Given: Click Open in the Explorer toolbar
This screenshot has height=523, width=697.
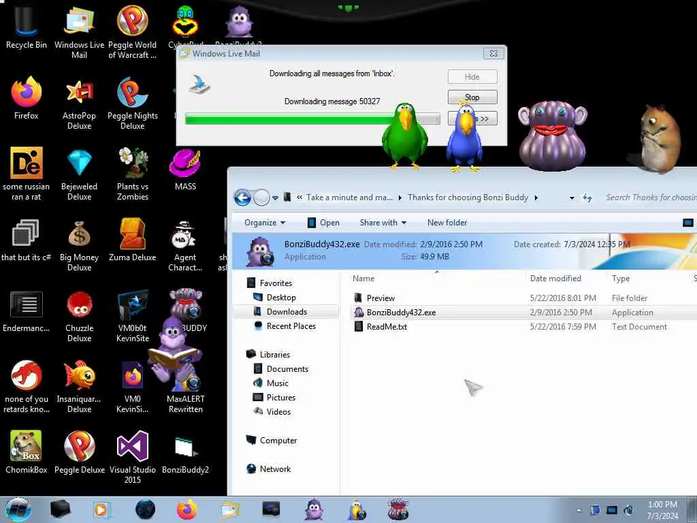Looking at the screenshot, I should (323, 223).
